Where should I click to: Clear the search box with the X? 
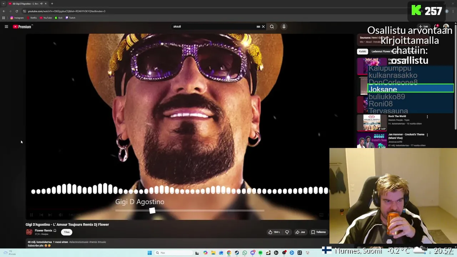click(x=263, y=26)
